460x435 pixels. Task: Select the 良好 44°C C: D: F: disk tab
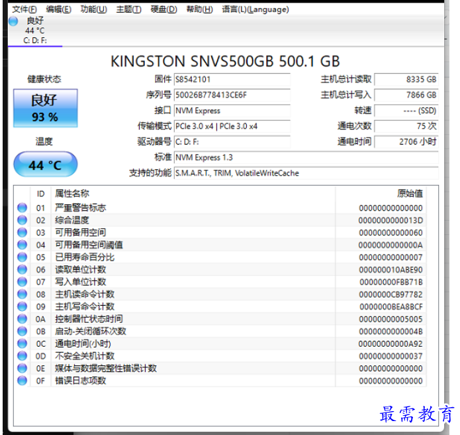click(35, 31)
